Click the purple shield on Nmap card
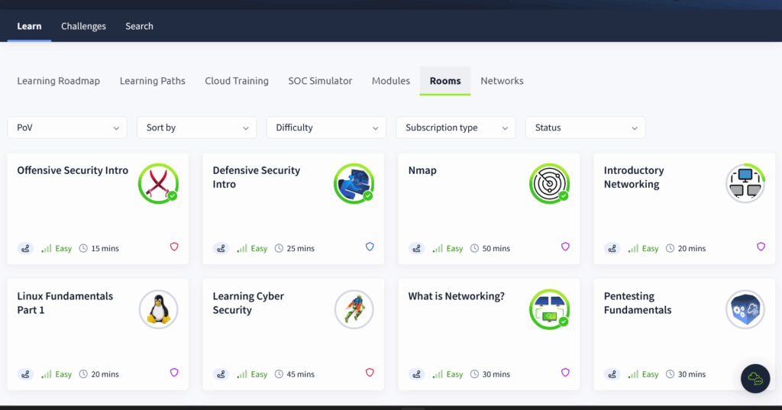Viewport: 782px width, 410px height. (x=565, y=247)
